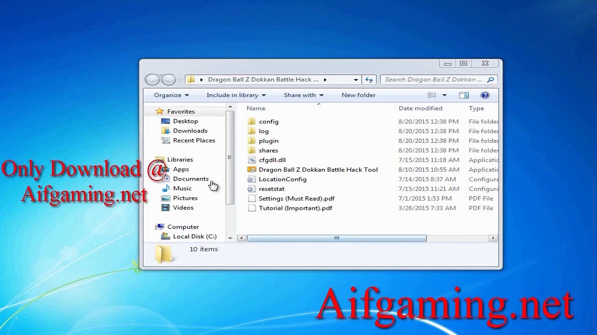Select the file named Tutorial (Important).pdf
The height and width of the screenshot is (335, 597).
tap(295, 208)
